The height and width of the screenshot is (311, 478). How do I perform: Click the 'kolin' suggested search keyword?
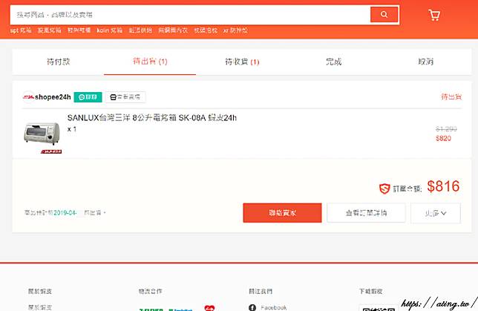(x=109, y=30)
